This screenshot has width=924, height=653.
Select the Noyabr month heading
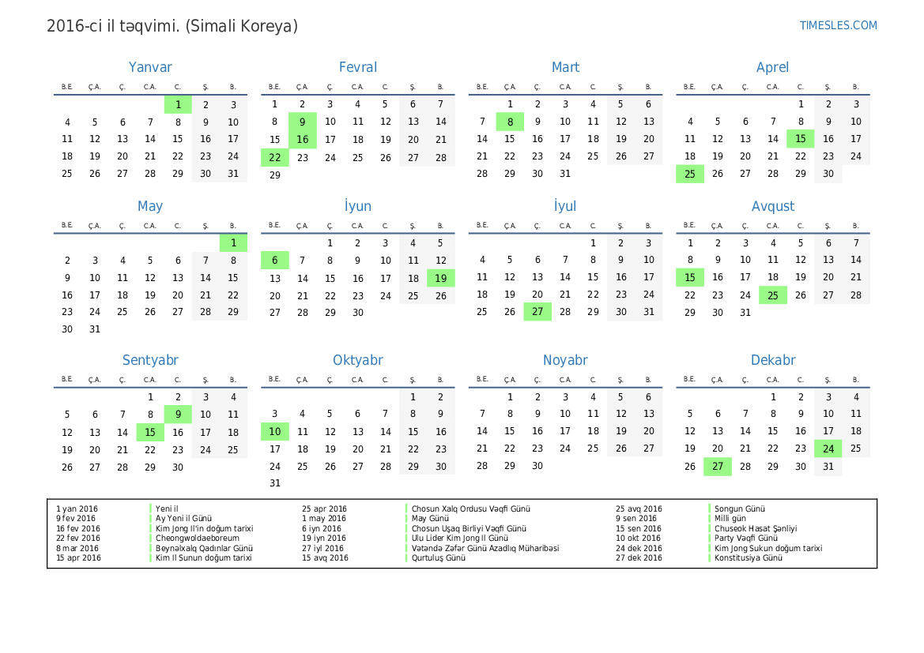pyautogui.click(x=565, y=360)
